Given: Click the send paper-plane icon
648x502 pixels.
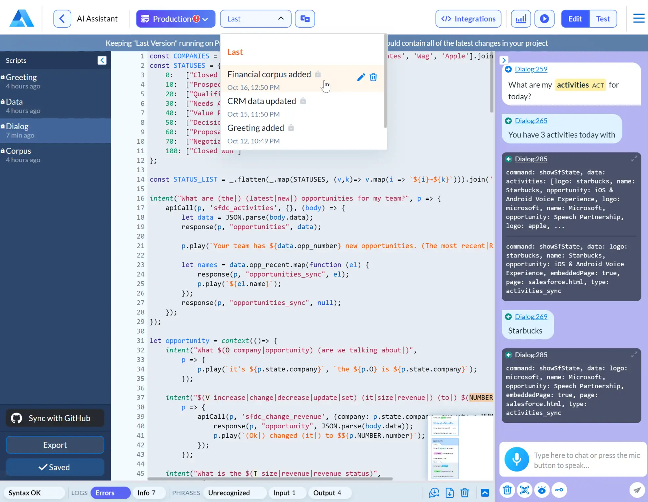Looking at the screenshot, I should pyautogui.click(x=637, y=490).
